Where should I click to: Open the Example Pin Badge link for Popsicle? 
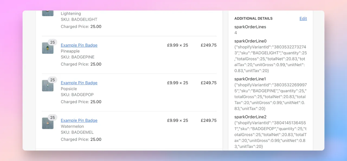pyautogui.click(x=79, y=83)
